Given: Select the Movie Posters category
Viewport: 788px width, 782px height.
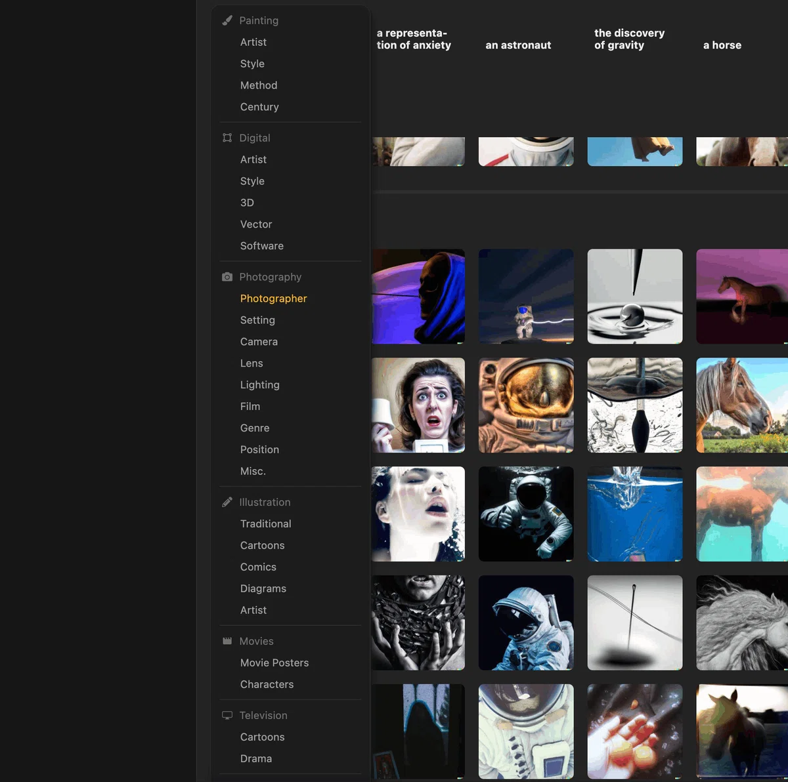Looking at the screenshot, I should (x=274, y=663).
